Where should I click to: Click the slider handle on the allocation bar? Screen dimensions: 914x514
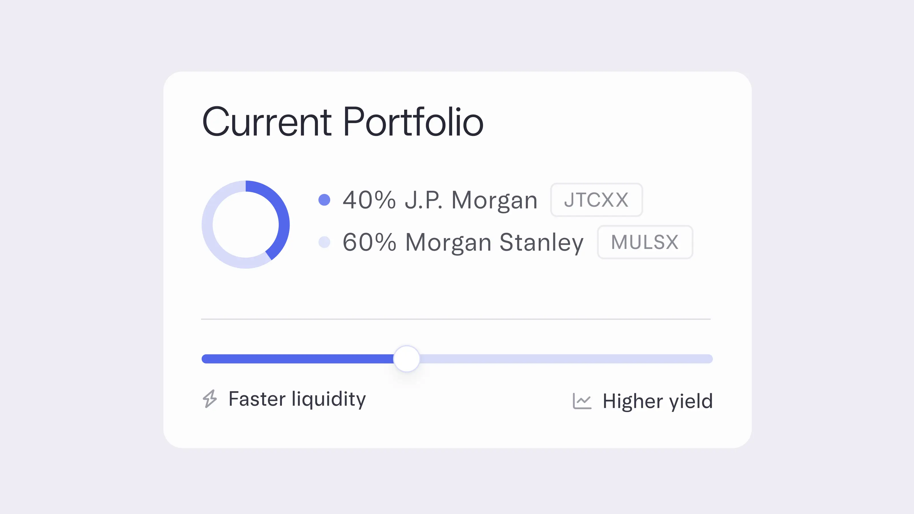(407, 359)
